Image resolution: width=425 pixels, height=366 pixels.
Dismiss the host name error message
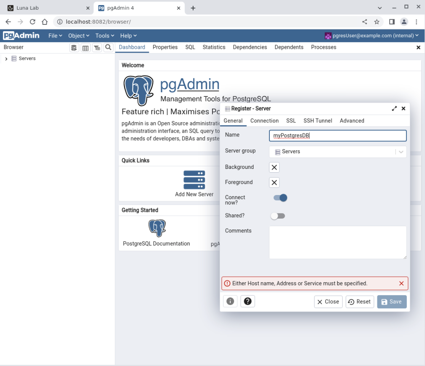click(401, 283)
